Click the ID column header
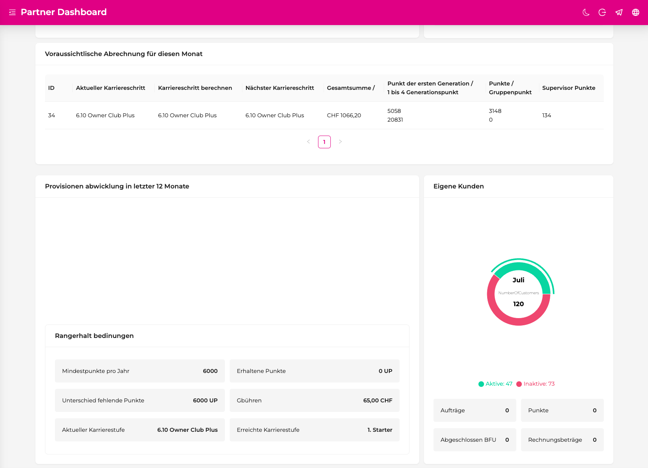The height and width of the screenshot is (468, 648). click(51, 88)
